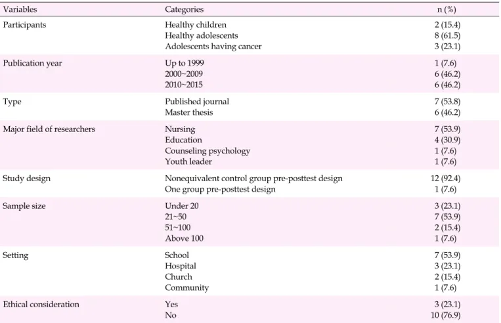
Task: Select the 'Setting' variable label
Action: [x=15, y=255]
